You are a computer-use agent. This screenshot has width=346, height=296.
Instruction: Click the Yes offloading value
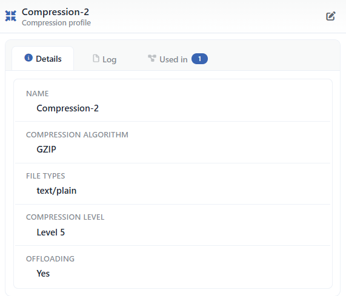point(43,274)
